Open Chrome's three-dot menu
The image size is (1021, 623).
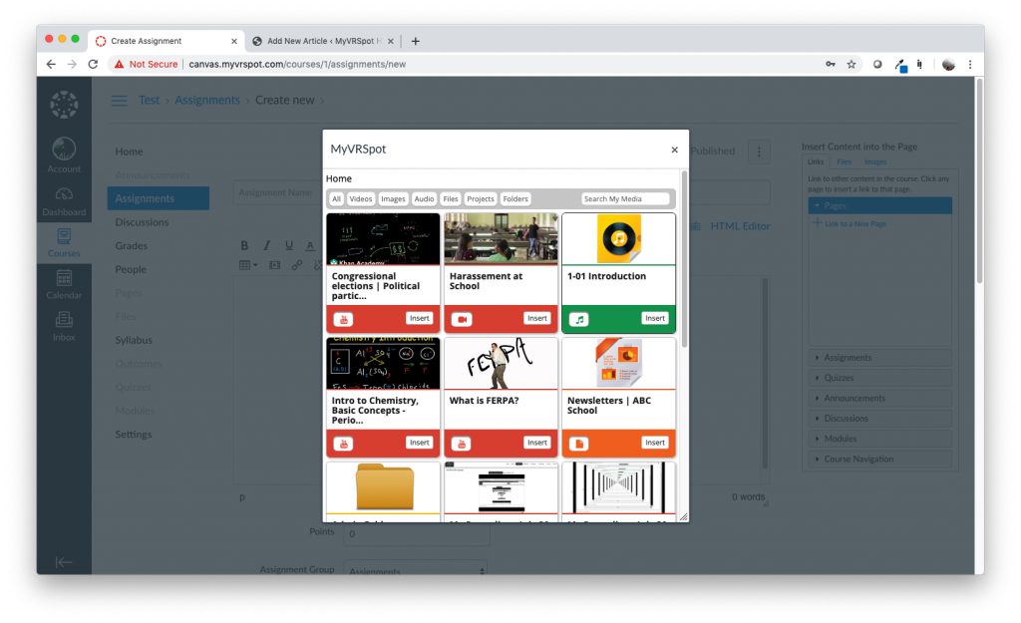point(970,64)
